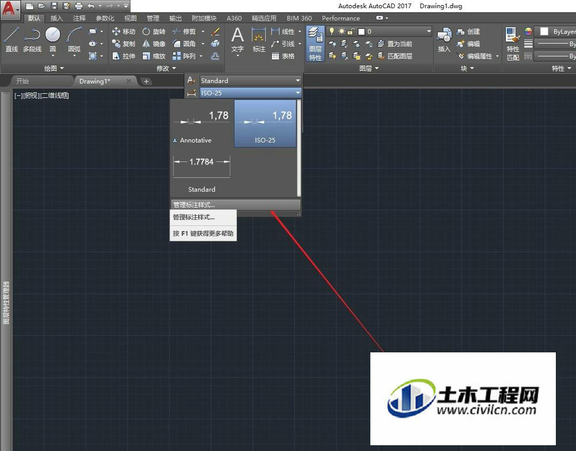Select the Line (直线) tool
Viewport: 576px width, 451px height.
pos(12,39)
